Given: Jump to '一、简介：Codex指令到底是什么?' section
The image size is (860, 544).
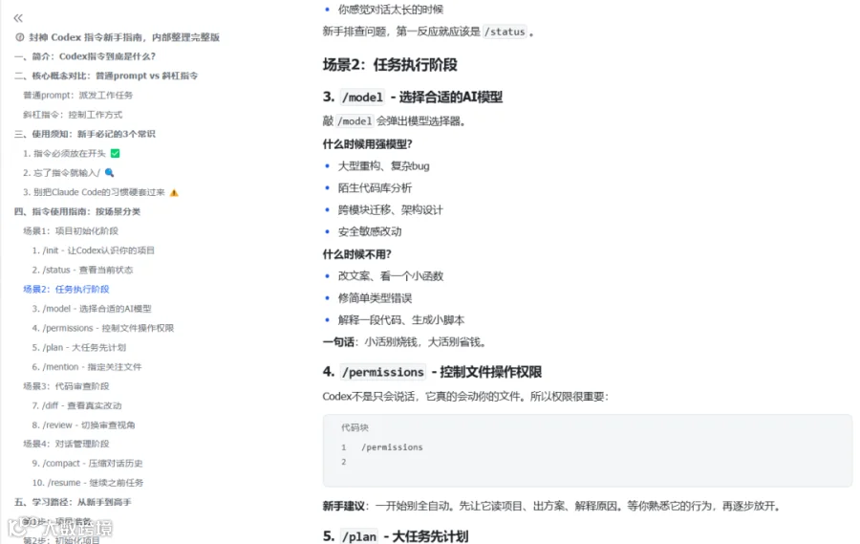Looking at the screenshot, I should click(x=85, y=56).
